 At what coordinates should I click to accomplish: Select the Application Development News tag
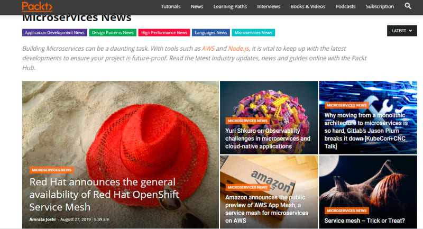click(x=54, y=33)
